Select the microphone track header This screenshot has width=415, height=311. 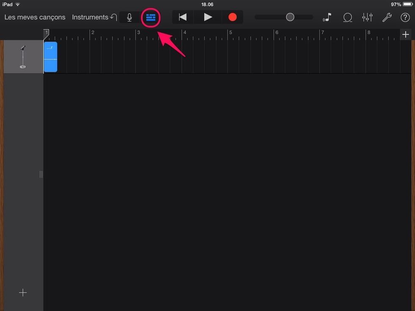point(23,57)
